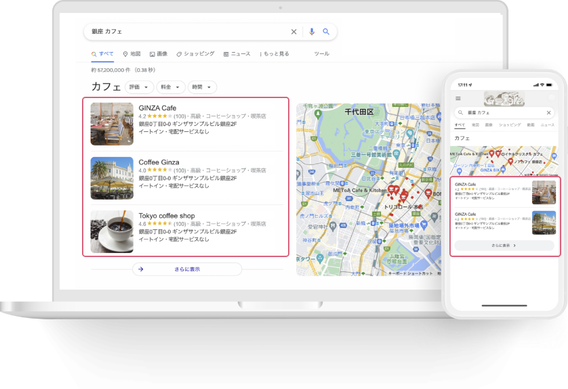Click the 4.6 rating of Tokyo coffee shop

pos(142,224)
